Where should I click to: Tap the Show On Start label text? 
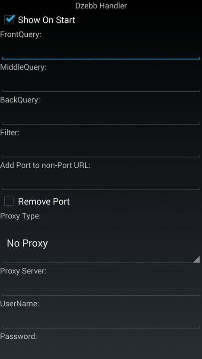click(x=46, y=20)
